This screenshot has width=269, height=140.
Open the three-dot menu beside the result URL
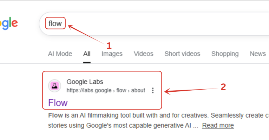(153, 90)
